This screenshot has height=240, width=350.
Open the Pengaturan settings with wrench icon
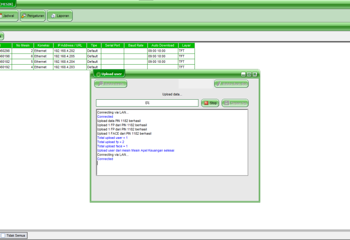point(33,16)
